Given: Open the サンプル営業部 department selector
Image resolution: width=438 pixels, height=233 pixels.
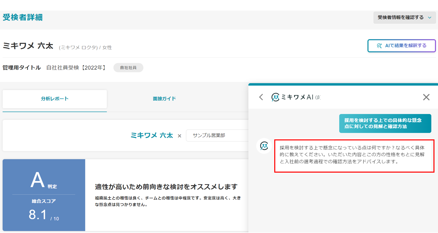Looking at the screenshot, I should [x=217, y=136].
